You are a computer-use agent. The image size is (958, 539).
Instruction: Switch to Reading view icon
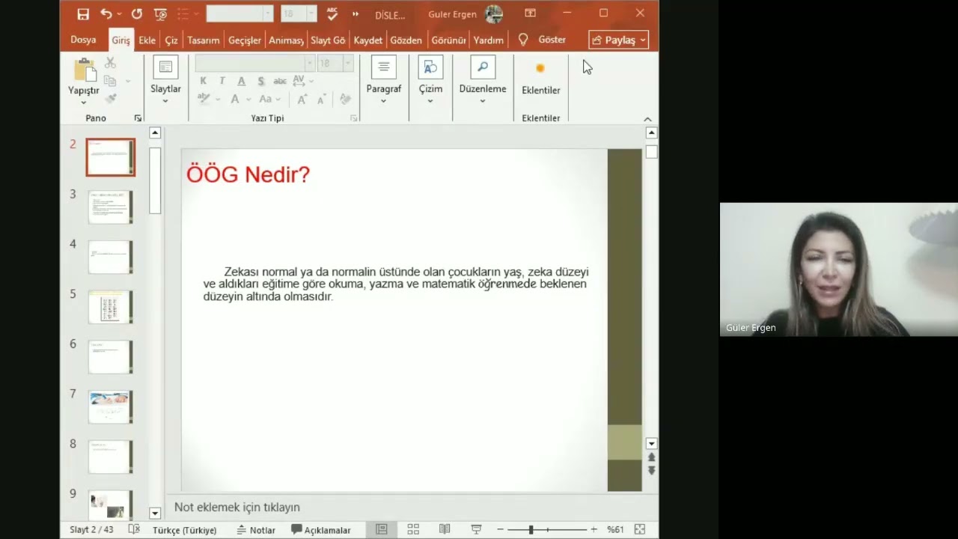(x=445, y=529)
